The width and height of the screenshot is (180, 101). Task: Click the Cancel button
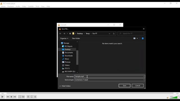[x=138, y=86]
